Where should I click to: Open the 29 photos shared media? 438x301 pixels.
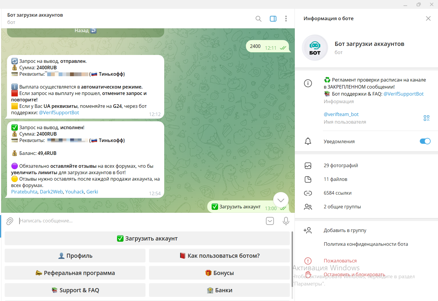tap(341, 165)
